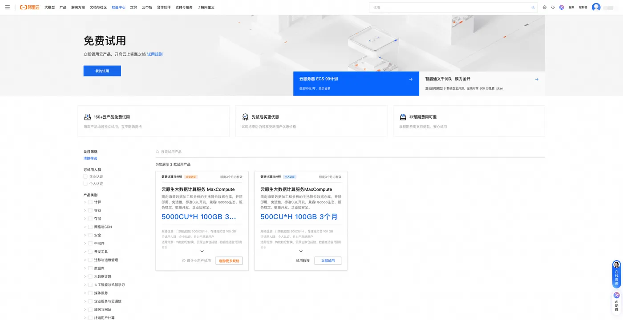Open the headset customer service icon
623x320 pixels.
pos(553,8)
